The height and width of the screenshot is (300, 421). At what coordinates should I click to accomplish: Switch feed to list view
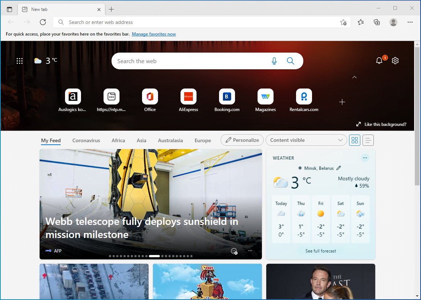click(368, 140)
